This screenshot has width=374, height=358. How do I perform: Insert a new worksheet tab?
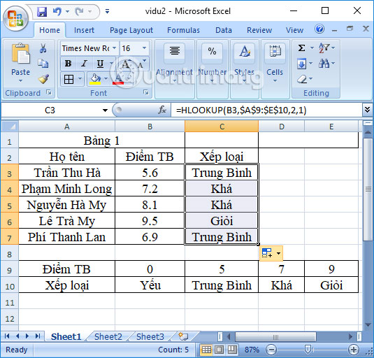pos(183,336)
